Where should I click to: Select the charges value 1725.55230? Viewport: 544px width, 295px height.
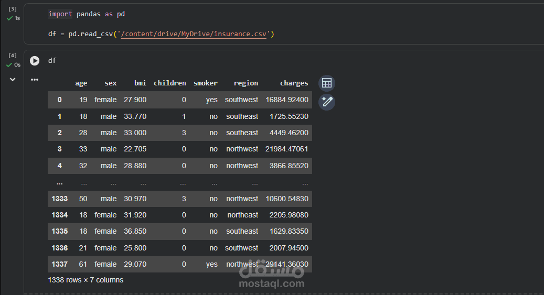point(289,116)
